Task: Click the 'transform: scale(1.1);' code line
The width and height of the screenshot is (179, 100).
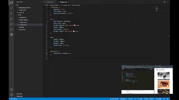Action: (62, 53)
